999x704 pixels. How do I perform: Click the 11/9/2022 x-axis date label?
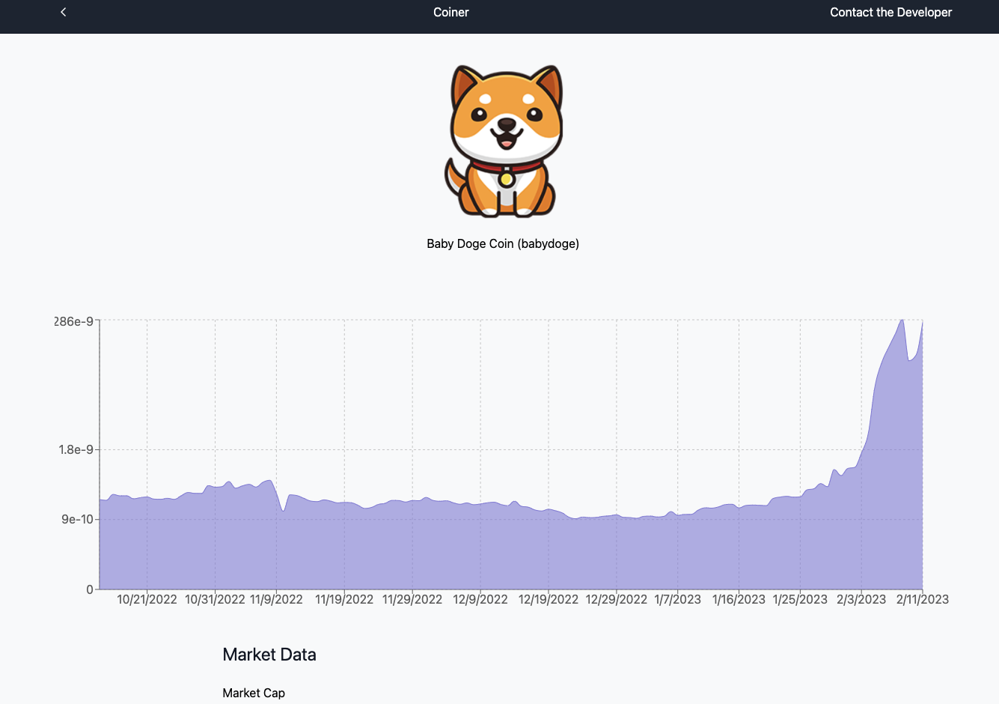[276, 599]
